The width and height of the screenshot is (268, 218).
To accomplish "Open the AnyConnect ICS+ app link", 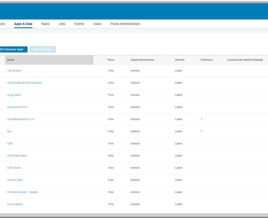I will (x=17, y=107).
